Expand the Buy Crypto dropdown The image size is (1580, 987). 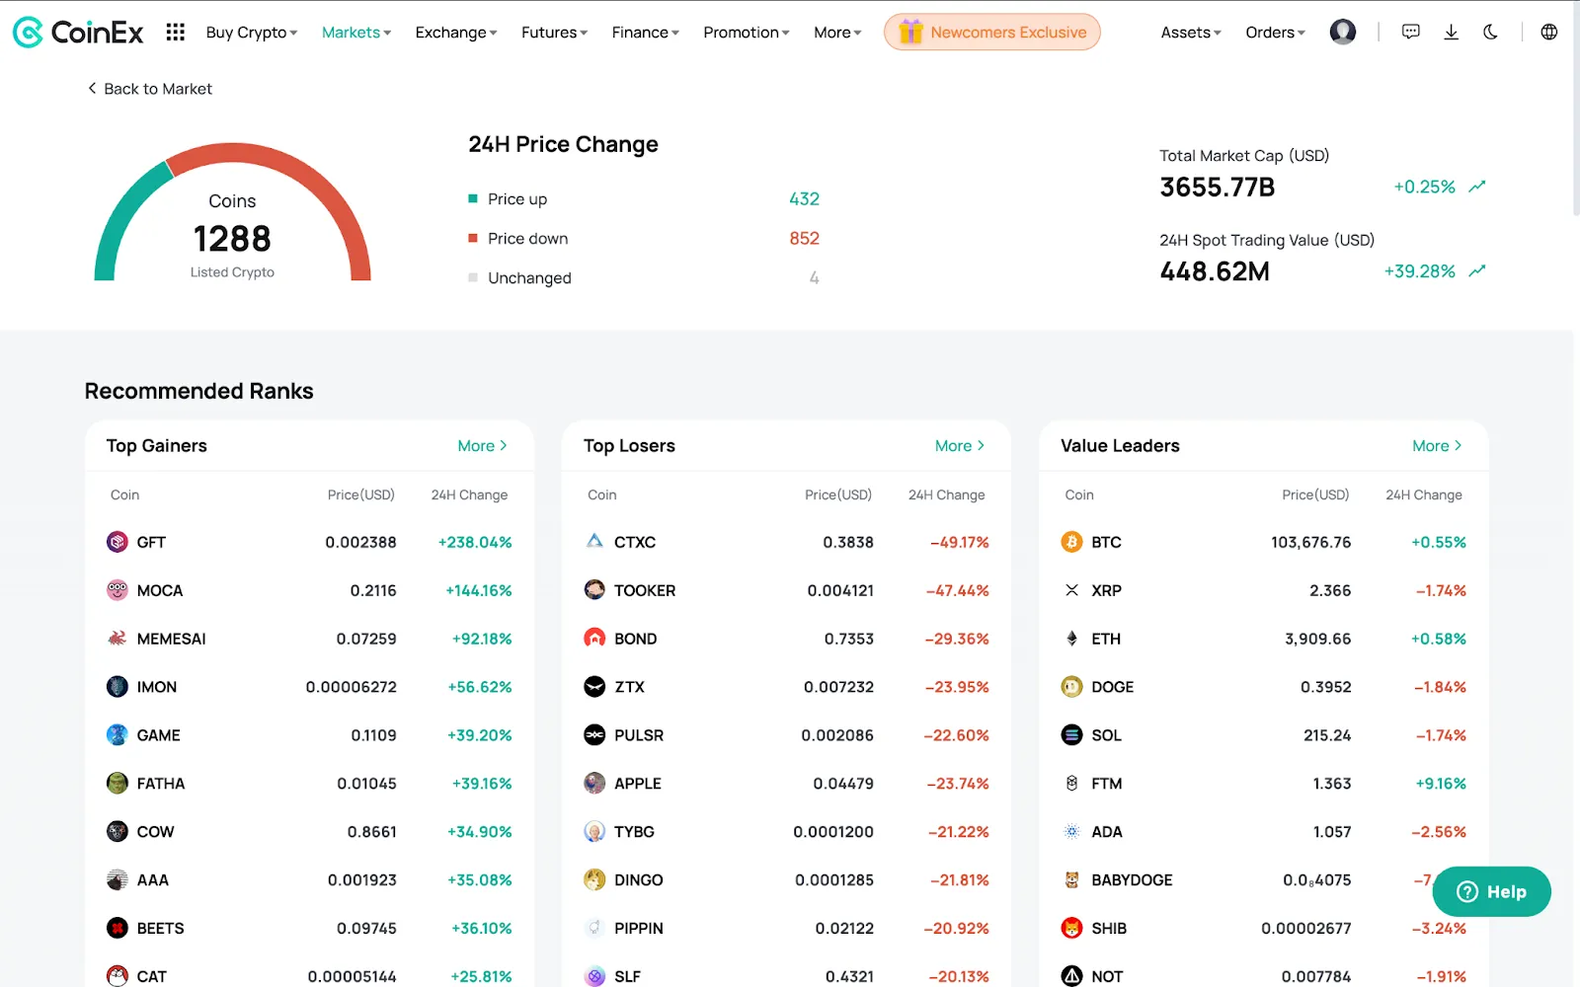[x=251, y=33]
